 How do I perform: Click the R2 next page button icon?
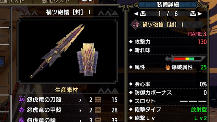point(193,14)
